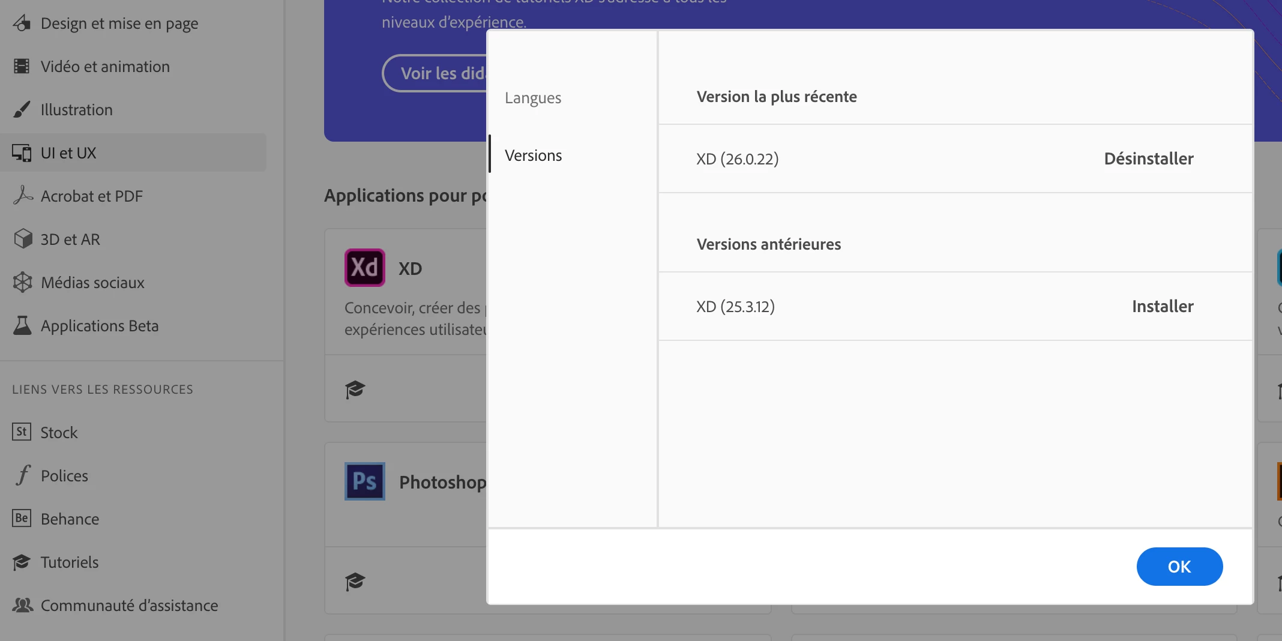Click the Stock St icon

click(22, 432)
